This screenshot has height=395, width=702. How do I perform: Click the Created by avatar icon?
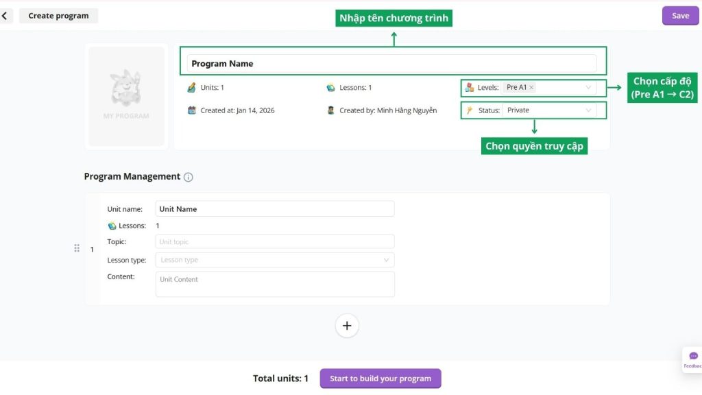point(331,110)
